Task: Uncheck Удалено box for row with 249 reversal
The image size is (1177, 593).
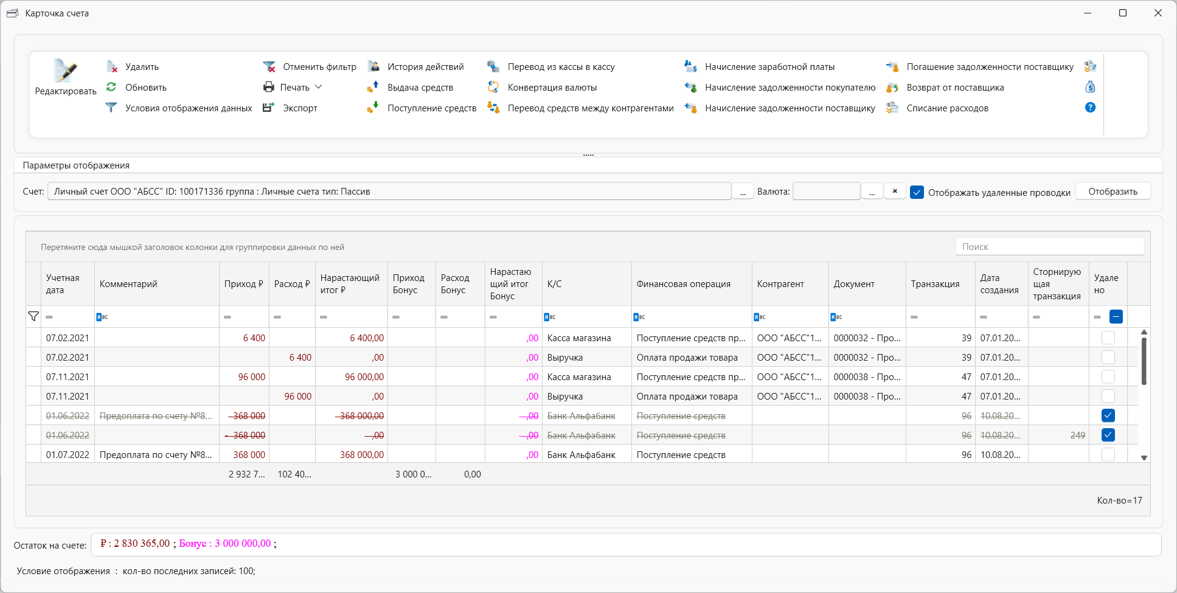Action: [1108, 435]
